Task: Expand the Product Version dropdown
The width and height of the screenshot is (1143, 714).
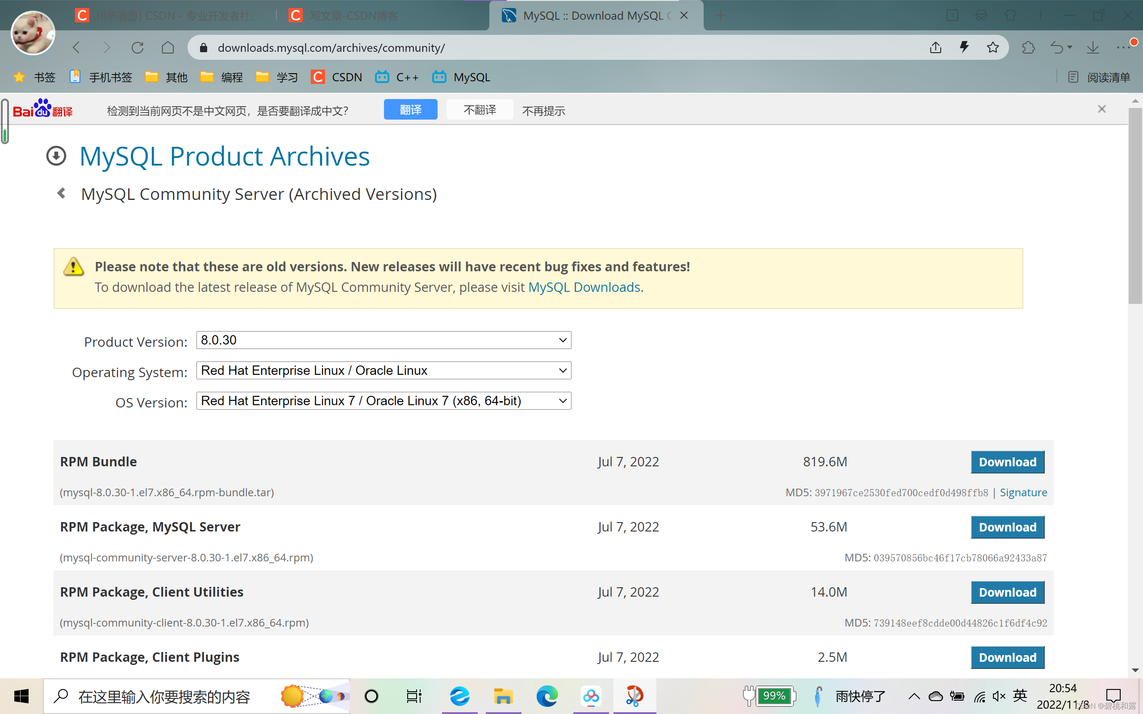Action: [x=384, y=340]
